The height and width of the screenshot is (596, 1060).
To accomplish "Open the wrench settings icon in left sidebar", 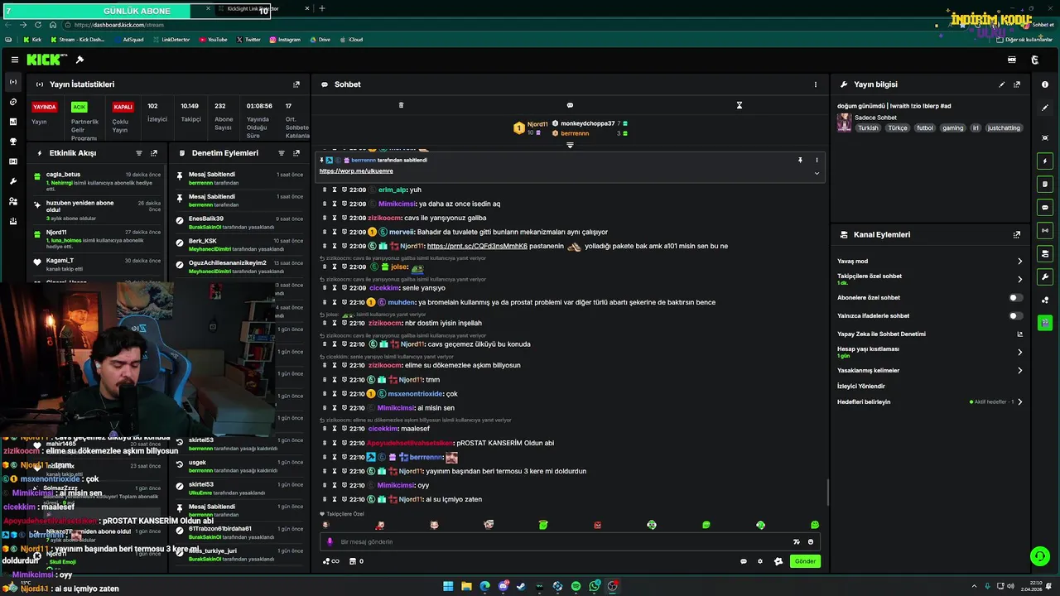I will coord(13,181).
